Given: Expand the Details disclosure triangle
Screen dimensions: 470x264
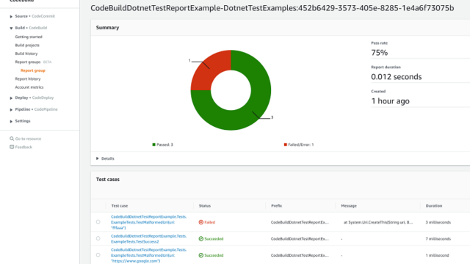Looking at the screenshot, I should click(x=98, y=158).
